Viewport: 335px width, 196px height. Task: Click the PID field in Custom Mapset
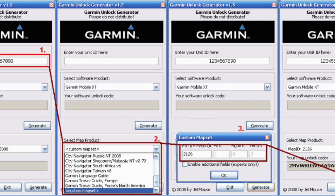pos(221,154)
